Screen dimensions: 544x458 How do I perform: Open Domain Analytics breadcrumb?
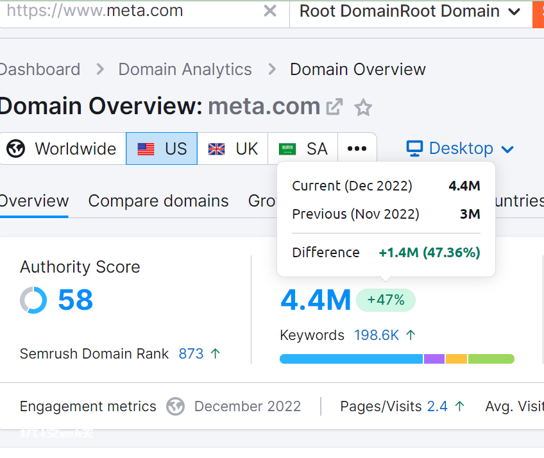point(185,69)
